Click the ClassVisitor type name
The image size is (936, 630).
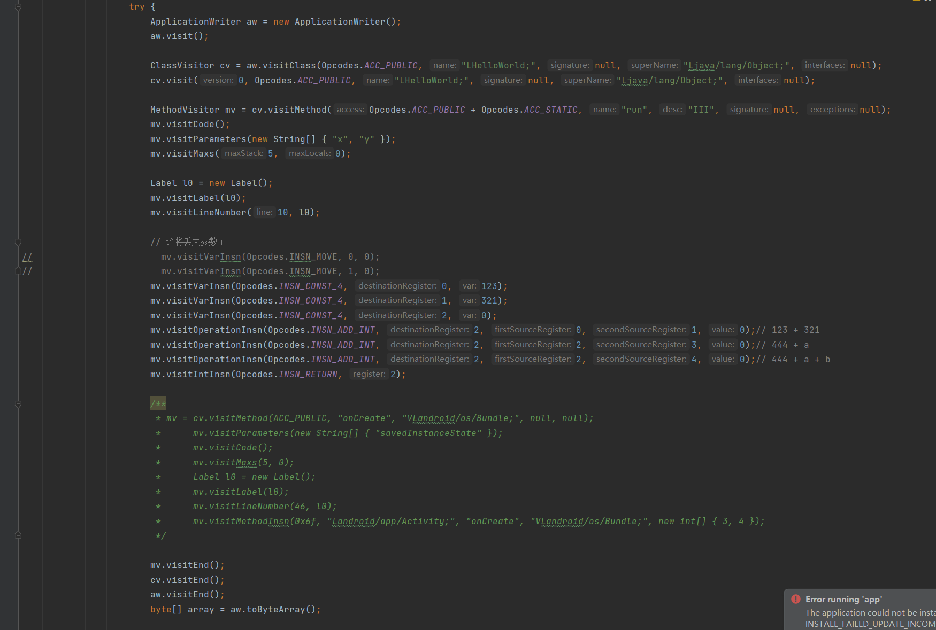182,66
